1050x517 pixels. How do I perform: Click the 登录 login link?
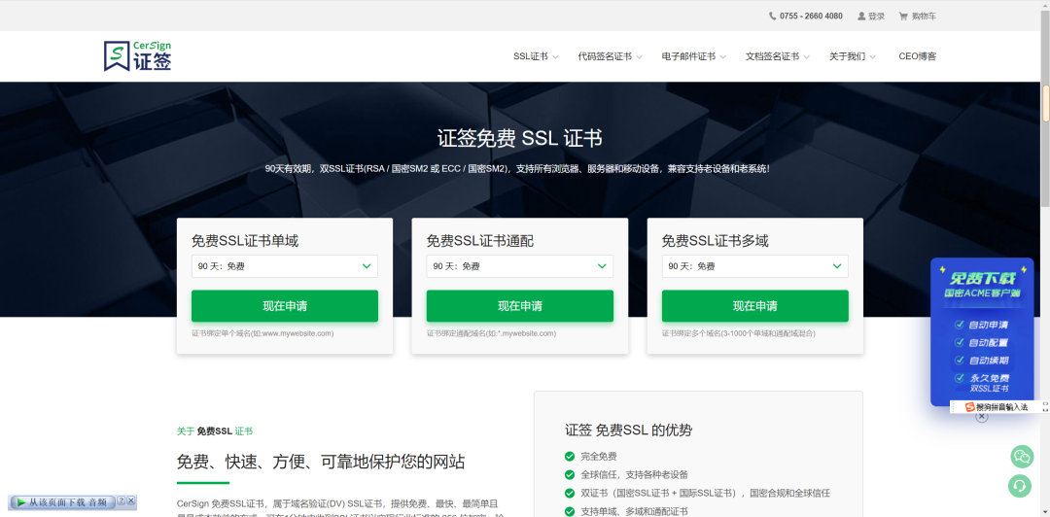click(x=877, y=17)
